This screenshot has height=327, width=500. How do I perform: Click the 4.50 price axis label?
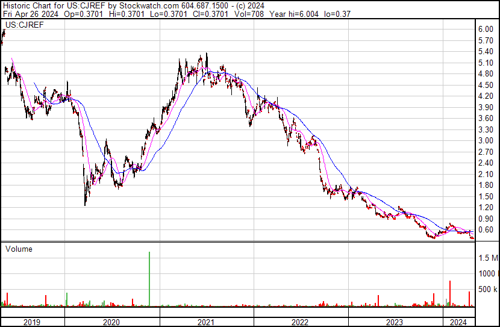pyautogui.click(x=486, y=85)
